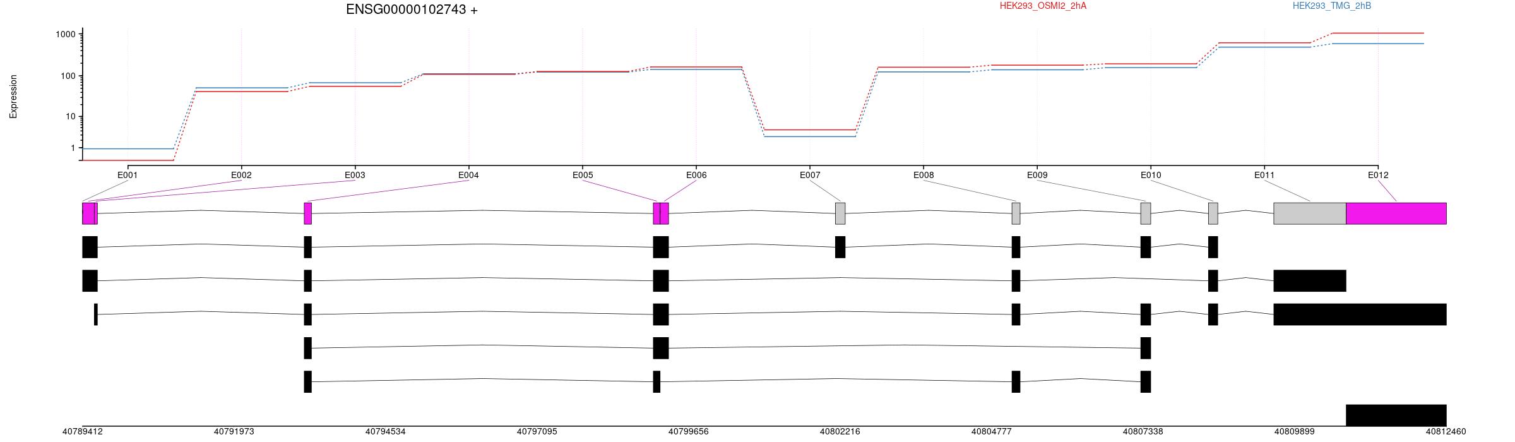Click the large gray E011 exon box

[x=1310, y=213]
